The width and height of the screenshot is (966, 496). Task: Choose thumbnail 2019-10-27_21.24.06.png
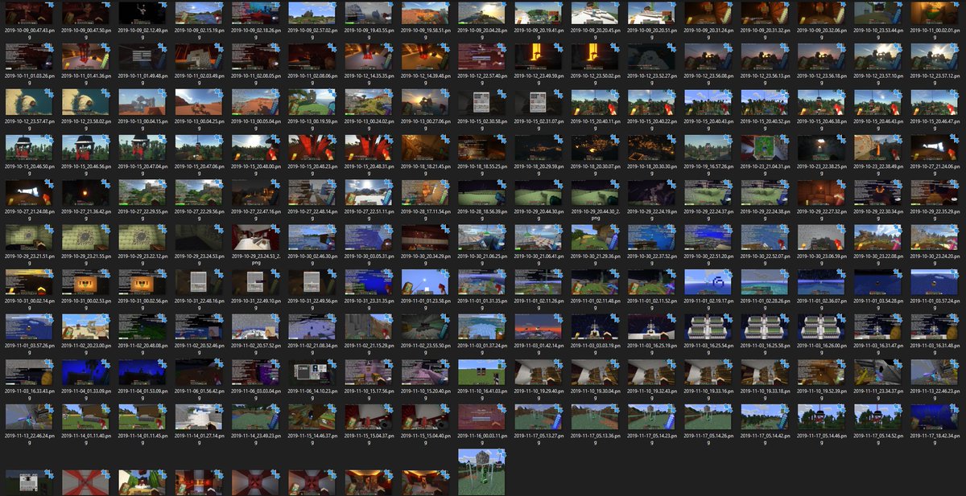pos(935,147)
